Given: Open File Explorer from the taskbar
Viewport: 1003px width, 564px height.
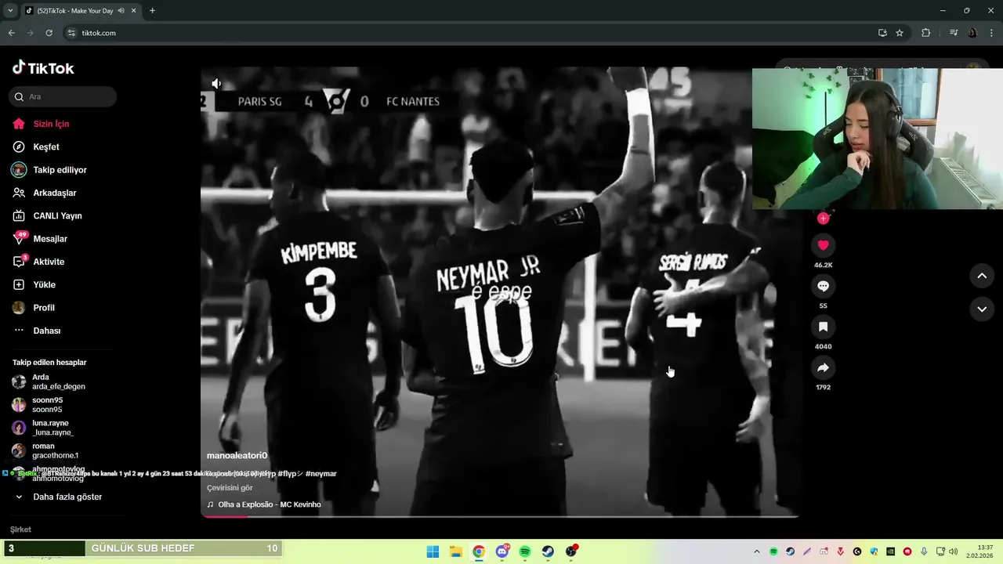Looking at the screenshot, I should tap(456, 551).
